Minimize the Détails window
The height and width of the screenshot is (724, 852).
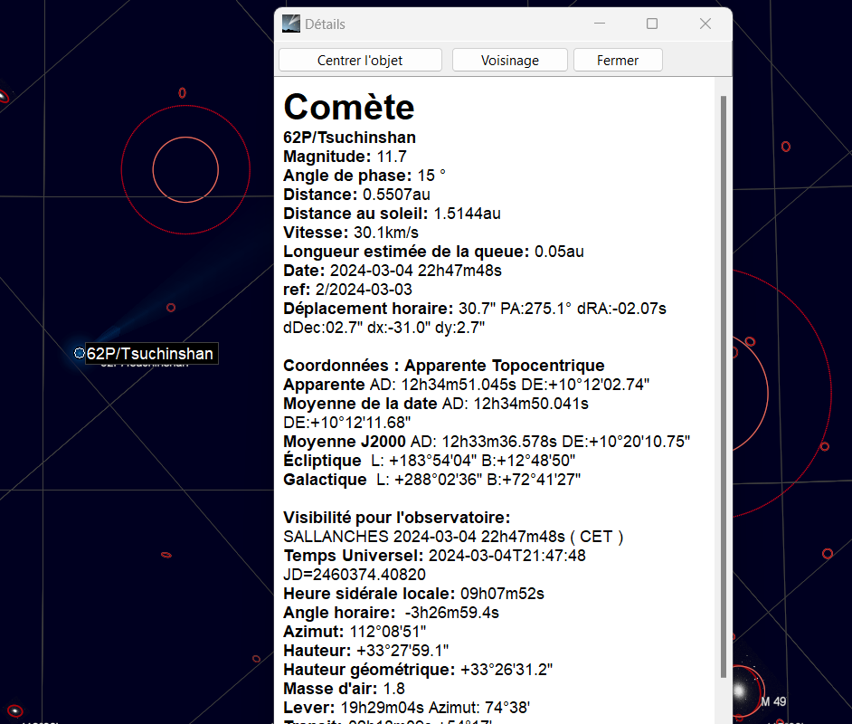click(x=598, y=24)
